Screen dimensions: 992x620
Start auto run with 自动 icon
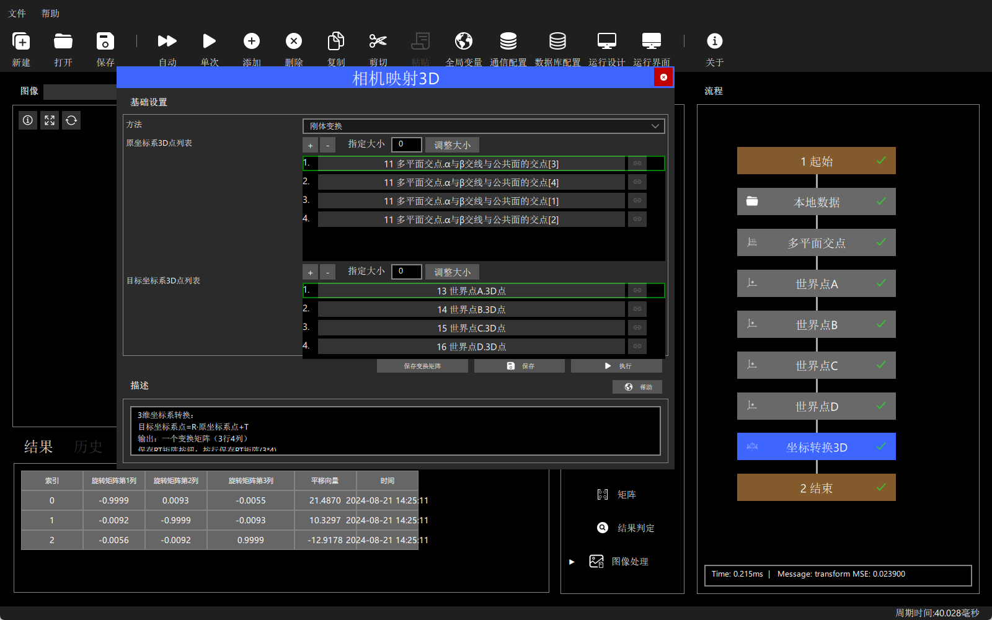(167, 42)
